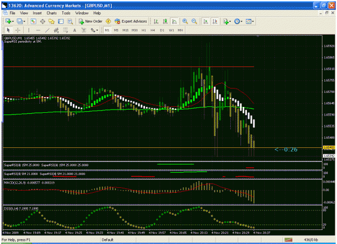Select the Fibonacci retracement tool
Viewport: 337px width, 244px height.
(x=65, y=30)
